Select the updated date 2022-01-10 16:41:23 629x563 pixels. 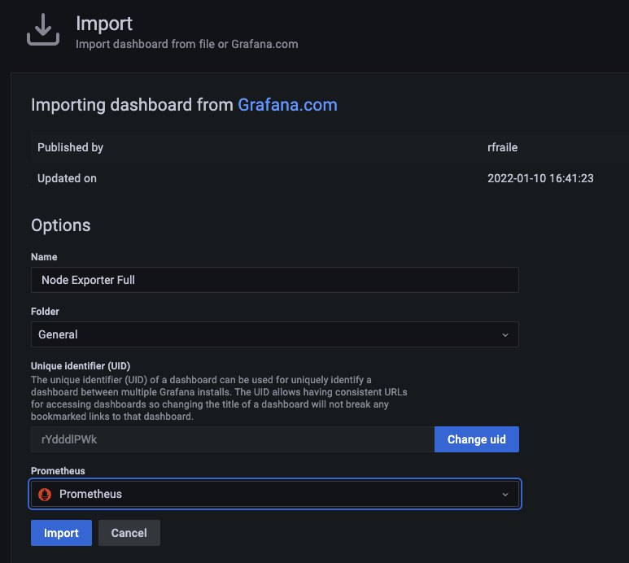(540, 178)
